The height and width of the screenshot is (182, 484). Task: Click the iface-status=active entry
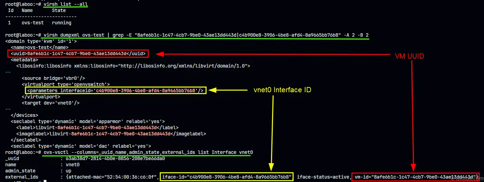tap(323, 177)
